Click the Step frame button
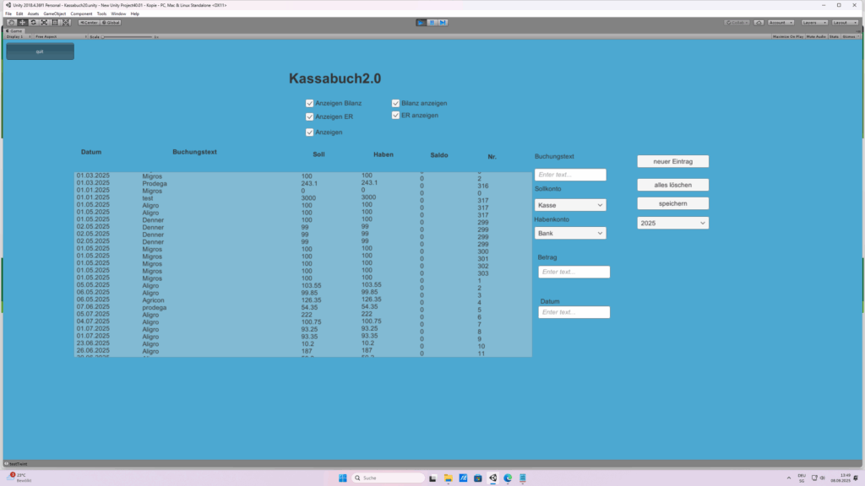 coord(443,22)
